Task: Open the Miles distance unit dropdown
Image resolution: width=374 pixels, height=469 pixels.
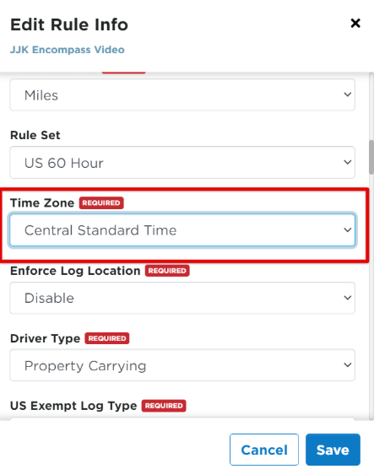Action: pyautogui.click(x=182, y=94)
